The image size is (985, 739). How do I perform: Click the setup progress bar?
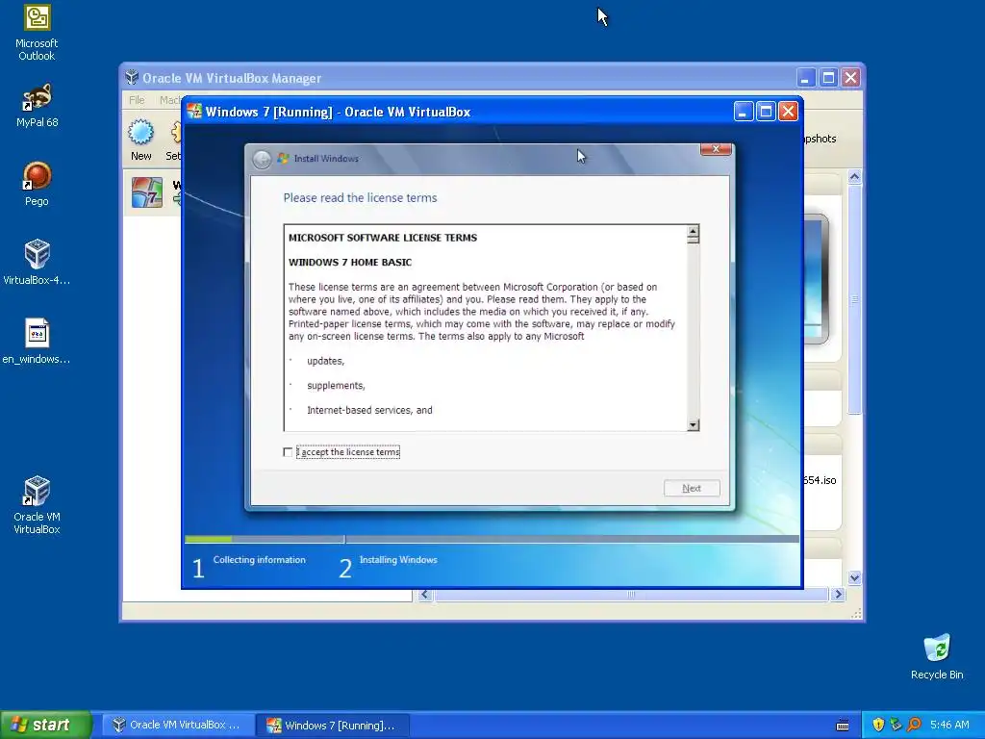coord(492,539)
